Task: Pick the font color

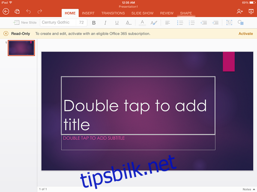Action: pos(142,23)
